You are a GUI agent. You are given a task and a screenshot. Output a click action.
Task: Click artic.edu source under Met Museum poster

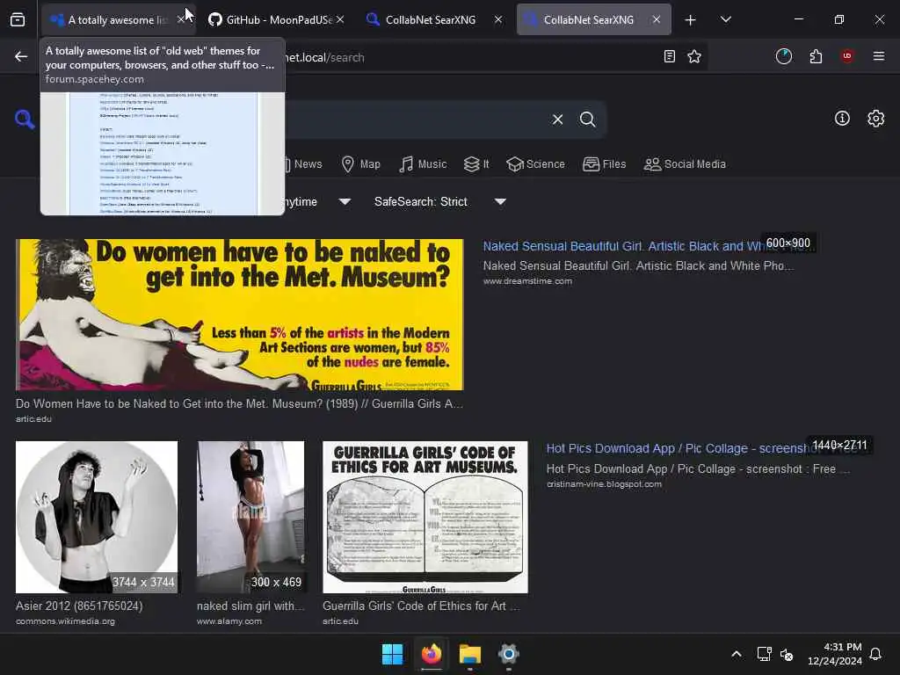pyautogui.click(x=33, y=419)
